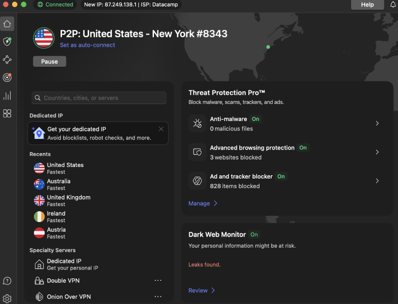Open the apps grid sidebar icon
The image size is (398, 304).
7,113
